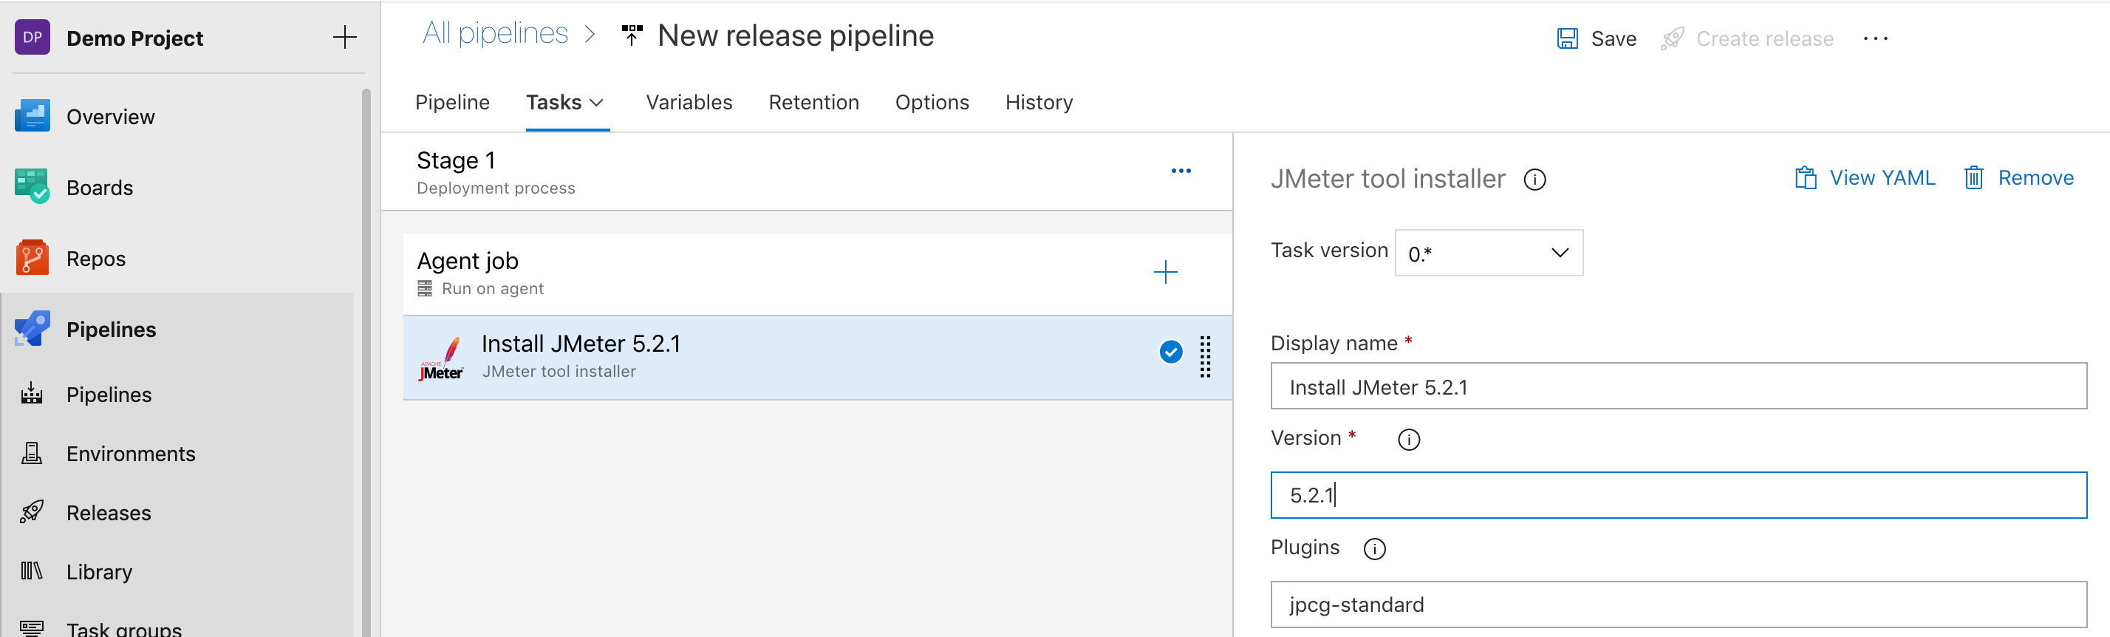Click the Save floppy disk icon

tap(1567, 38)
